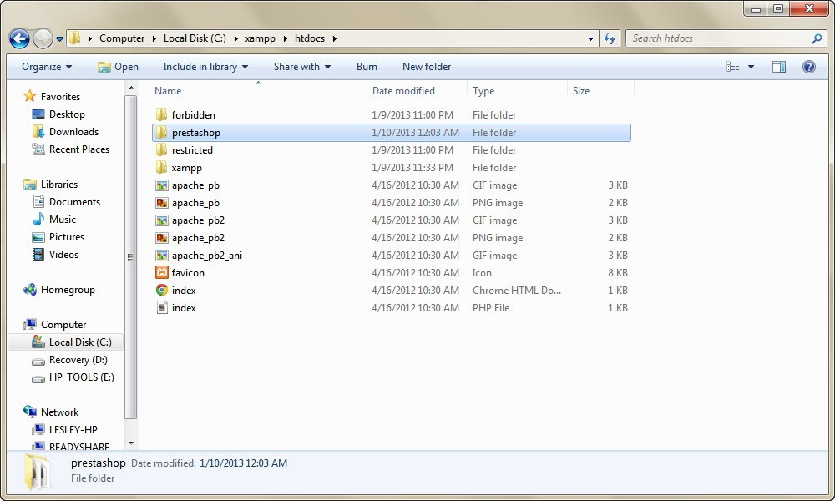This screenshot has width=835, height=501.
Task: Click Homegroup in the navigation pane
Action: [68, 290]
